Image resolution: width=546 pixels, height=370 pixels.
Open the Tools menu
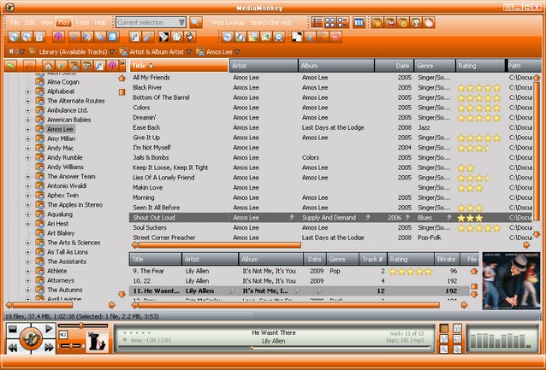(82, 22)
